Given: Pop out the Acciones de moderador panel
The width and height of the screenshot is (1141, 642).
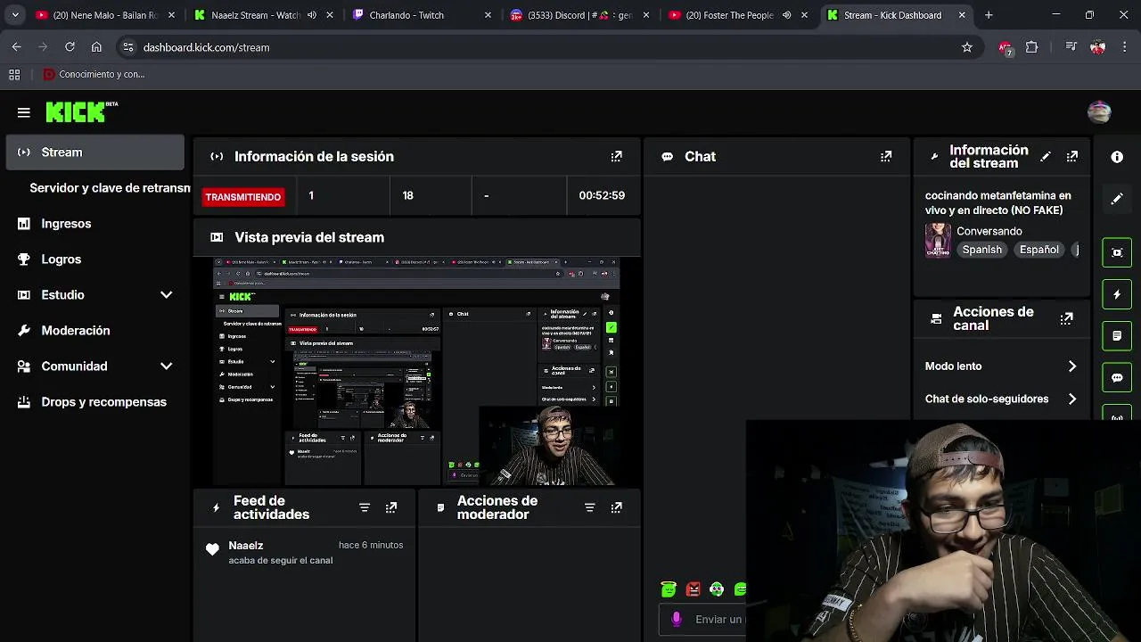Looking at the screenshot, I should (616, 507).
